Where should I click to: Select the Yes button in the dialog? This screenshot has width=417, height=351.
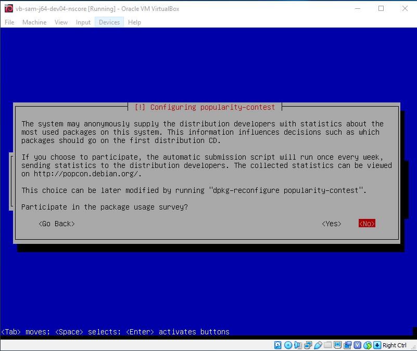[331, 223]
